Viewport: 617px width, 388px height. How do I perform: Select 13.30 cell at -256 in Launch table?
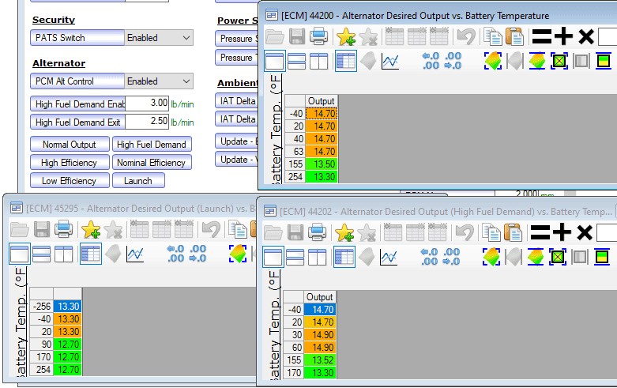[x=68, y=307]
